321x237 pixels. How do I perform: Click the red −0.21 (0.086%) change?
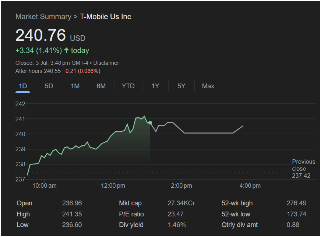pyautogui.click(x=81, y=71)
